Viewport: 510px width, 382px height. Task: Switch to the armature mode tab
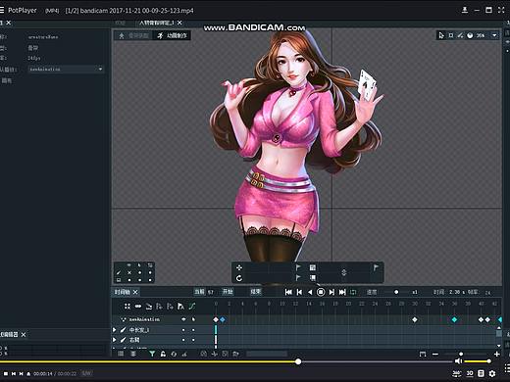pos(133,35)
